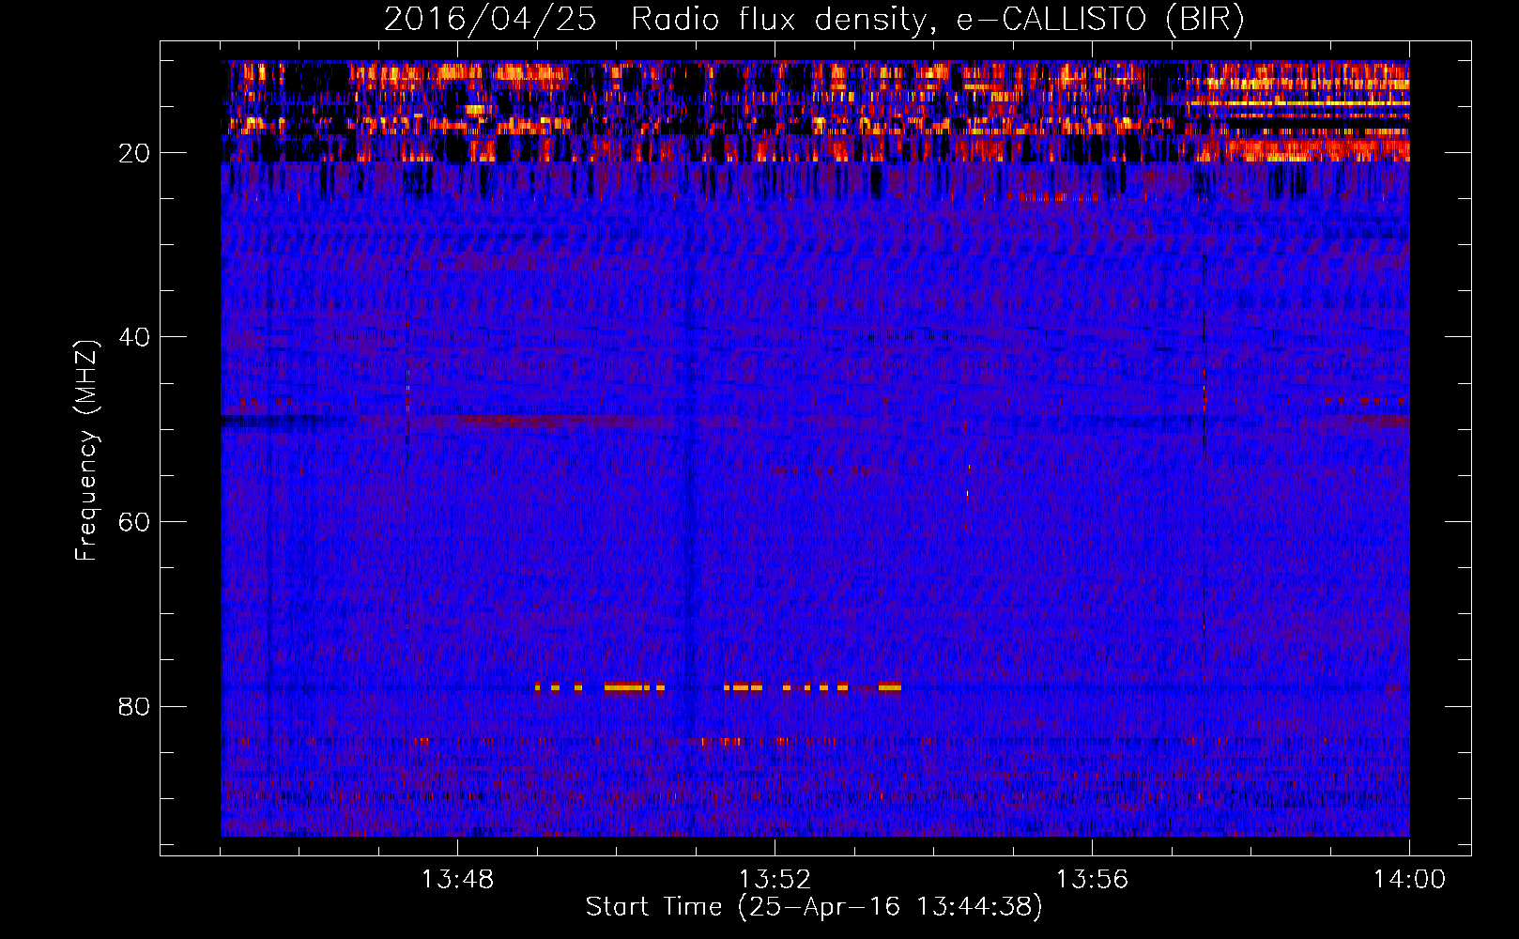Click the '13:48' time tick label

tap(457, 880)
